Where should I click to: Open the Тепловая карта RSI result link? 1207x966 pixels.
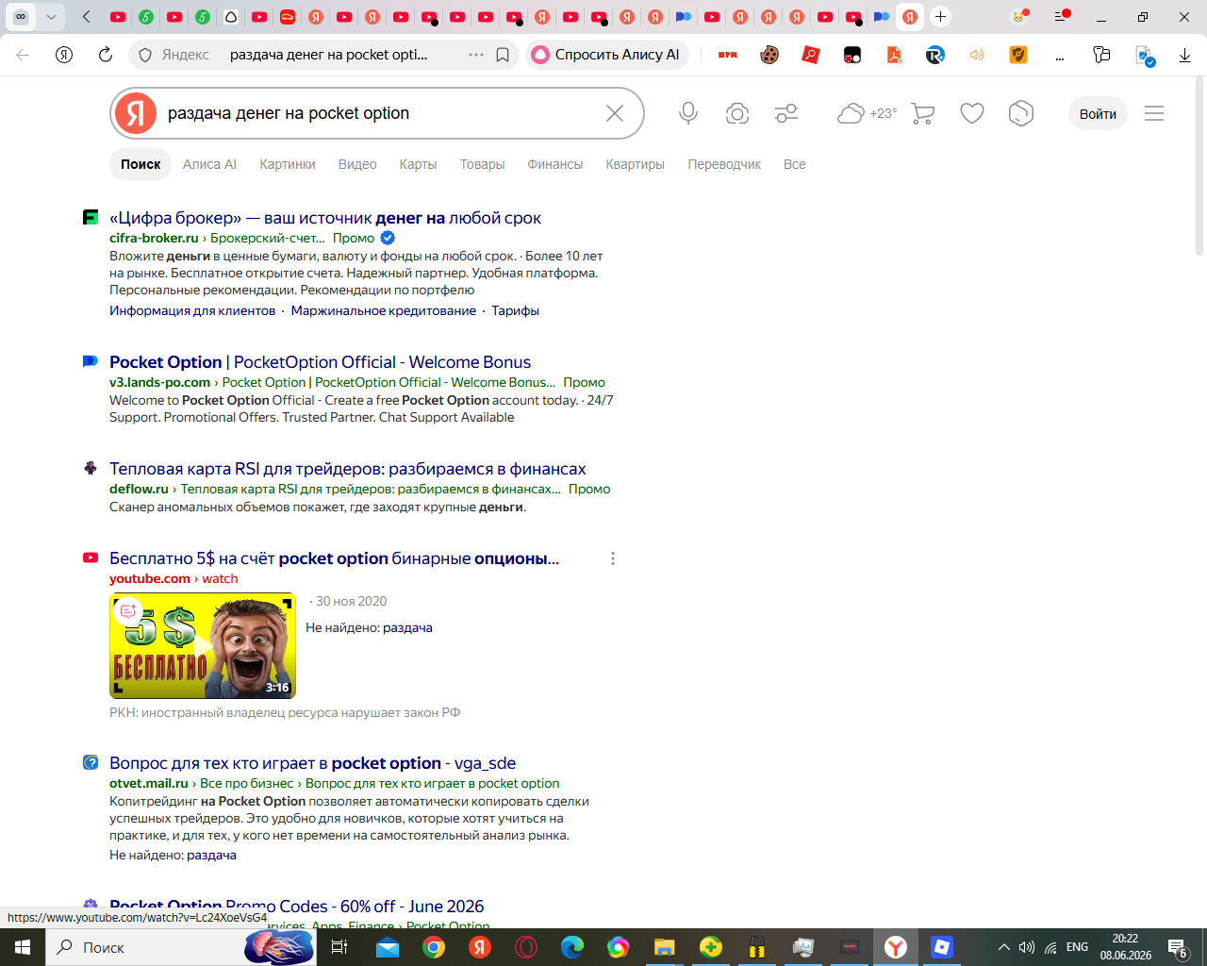pyautogui.click(x=348, y=469)
